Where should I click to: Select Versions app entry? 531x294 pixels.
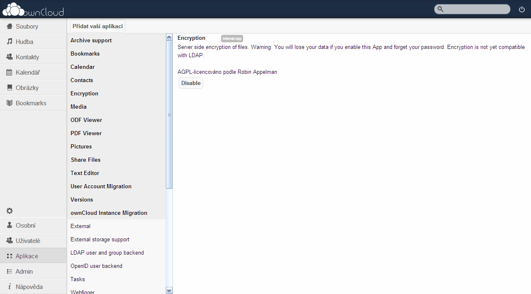click(x=116, y=199)
